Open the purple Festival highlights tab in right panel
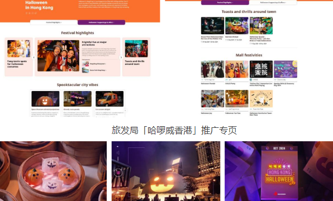Viewport: 333px width, 201px height. [x=225, y=3]
